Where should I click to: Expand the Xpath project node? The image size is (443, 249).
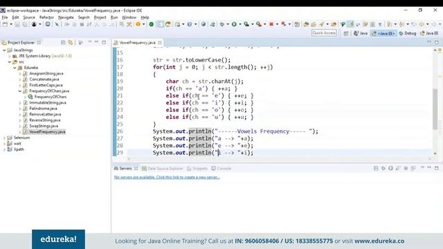tap(4, 149)
